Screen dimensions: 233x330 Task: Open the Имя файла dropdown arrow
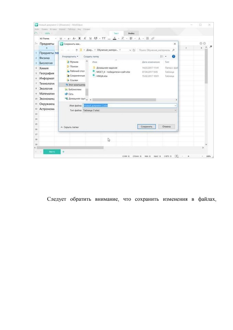(175, 106)
